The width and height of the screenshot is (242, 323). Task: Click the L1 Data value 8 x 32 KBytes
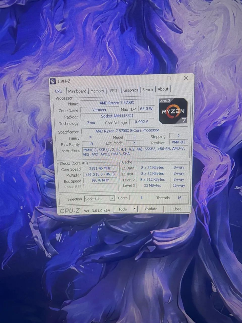point(153,168)
